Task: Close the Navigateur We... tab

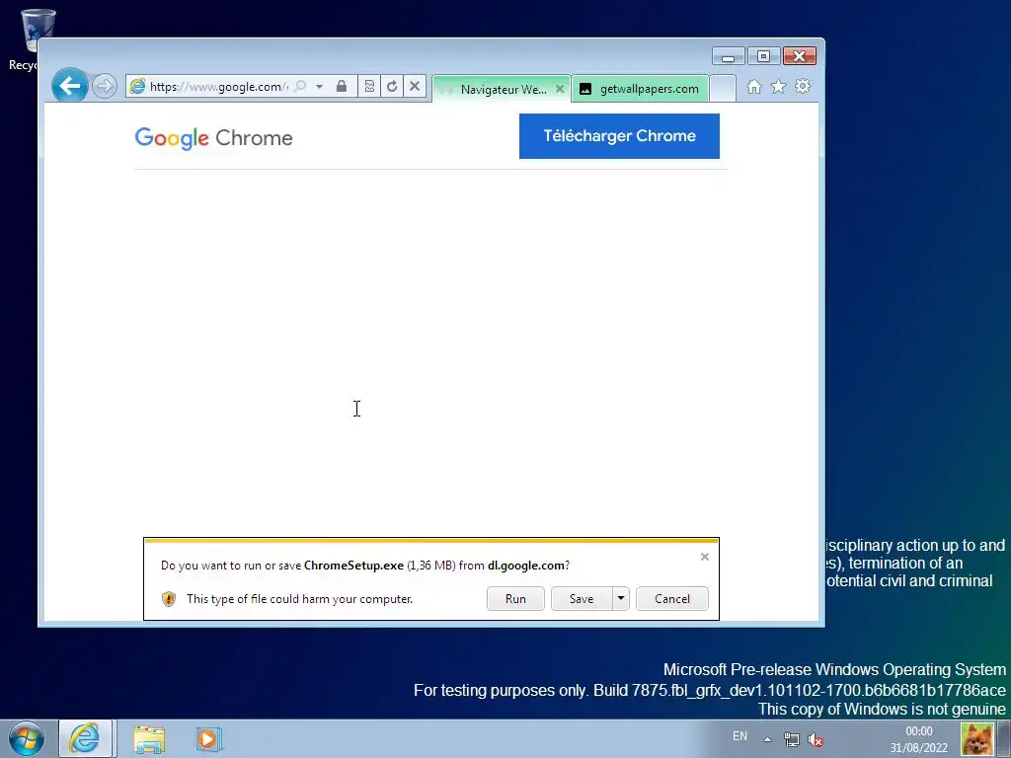Action: click(560, 89)
